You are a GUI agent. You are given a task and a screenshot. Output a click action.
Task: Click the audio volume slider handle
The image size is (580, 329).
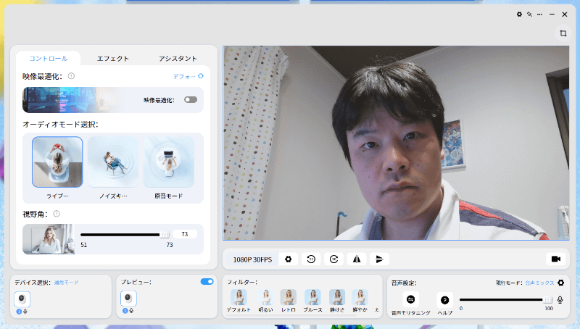tap(547, 300)
